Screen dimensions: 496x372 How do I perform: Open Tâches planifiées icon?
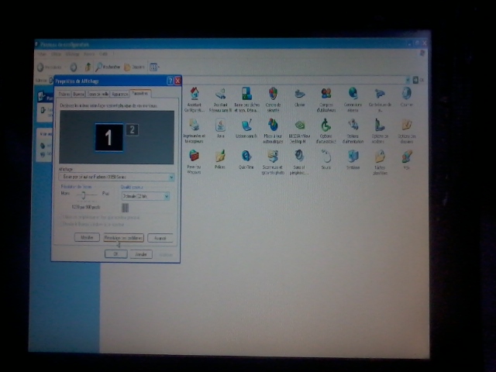pos(380,162)
